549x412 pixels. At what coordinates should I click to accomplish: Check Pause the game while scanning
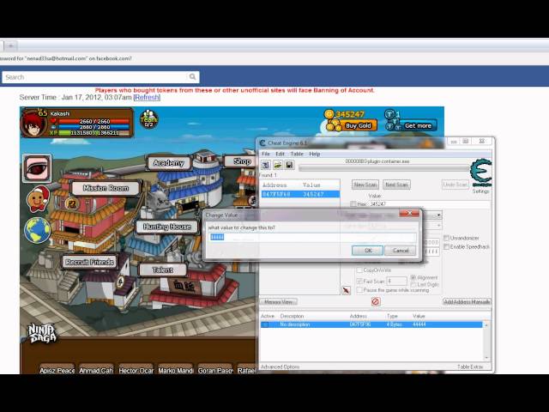(x=359, y=290)
